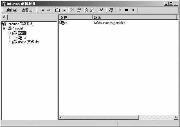
Task: Collapse the nodisk computer node
Action: pyautogui.click(x=4, y=28)
